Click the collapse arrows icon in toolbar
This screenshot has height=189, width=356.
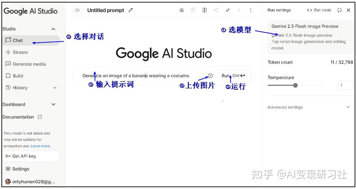(x=227, y=10)
